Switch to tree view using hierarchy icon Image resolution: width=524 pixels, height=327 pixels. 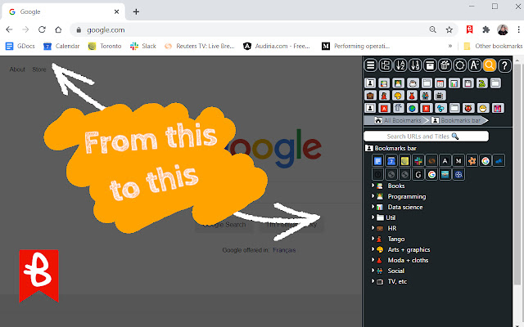pos(386,65)
